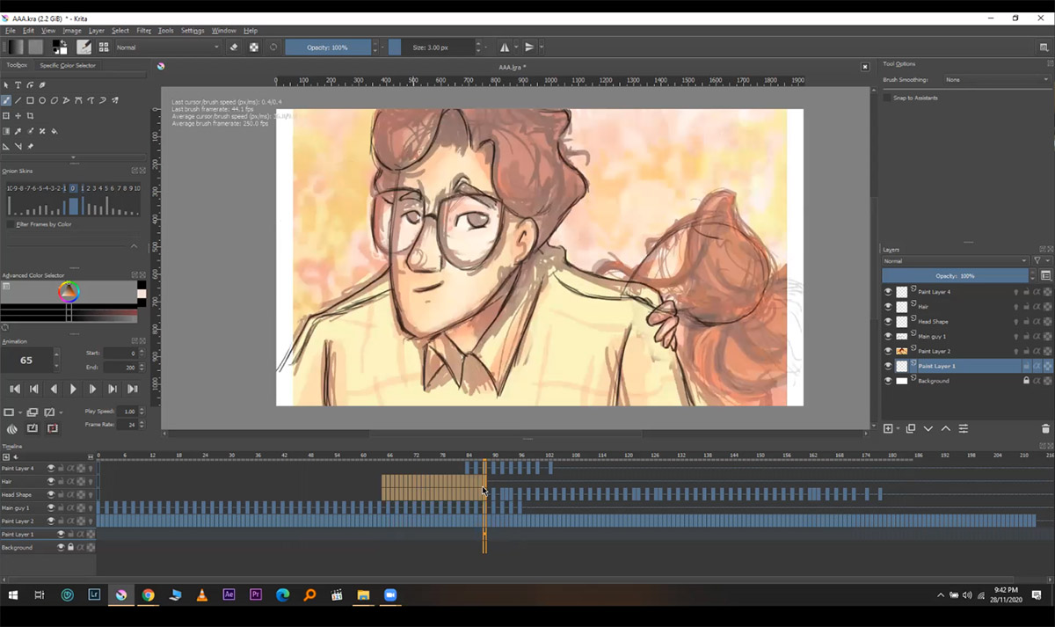
Task: Choose the Ellipse shape tool
Action: point(42,100)
